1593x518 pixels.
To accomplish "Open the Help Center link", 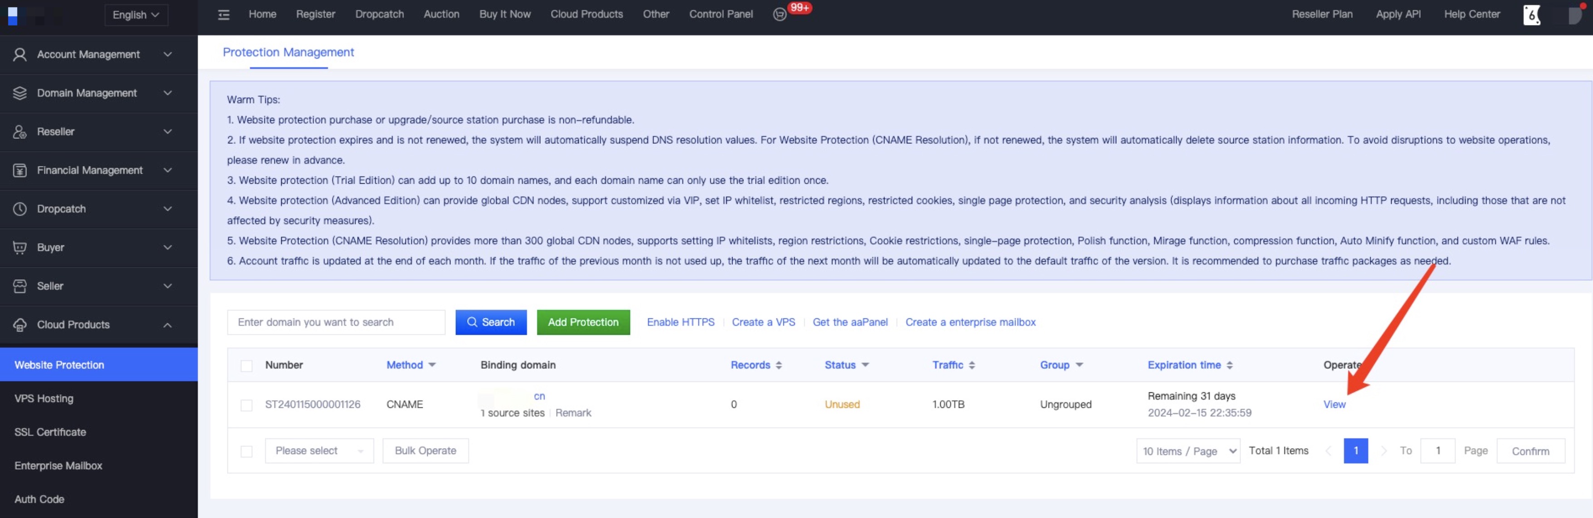I will [x=1472, y=14].
